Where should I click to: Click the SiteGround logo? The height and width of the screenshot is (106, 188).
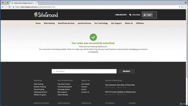[x=46, y=15]
